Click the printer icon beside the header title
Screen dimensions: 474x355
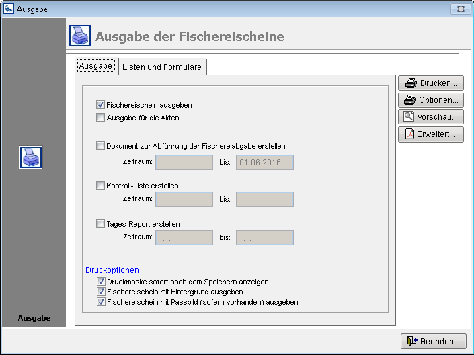coord(81,36)
